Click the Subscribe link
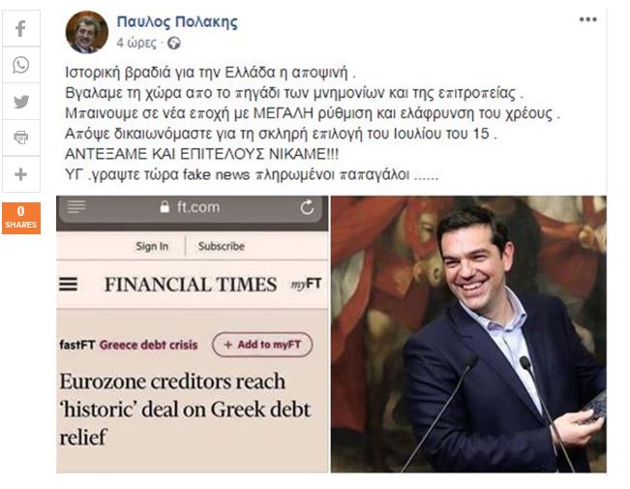 (222, 246)
